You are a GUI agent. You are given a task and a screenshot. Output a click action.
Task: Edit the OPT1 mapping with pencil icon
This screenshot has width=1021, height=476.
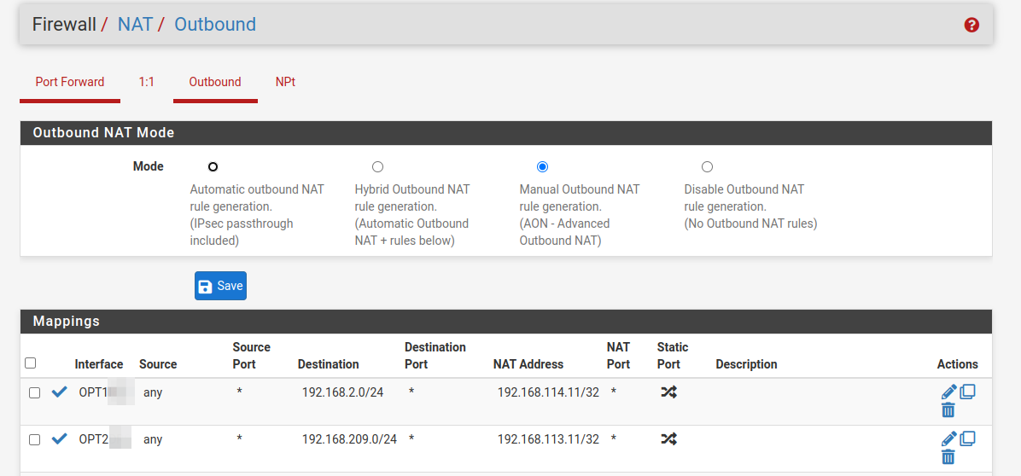tap(948, 392)
